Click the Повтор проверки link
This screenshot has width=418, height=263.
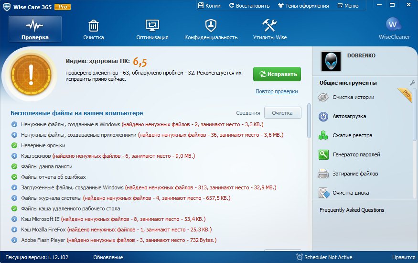(x=277, y=91)
